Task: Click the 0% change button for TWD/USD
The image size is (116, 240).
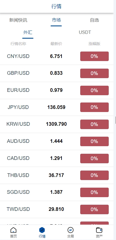Action: pyautogui.click(x=94, y=209)
